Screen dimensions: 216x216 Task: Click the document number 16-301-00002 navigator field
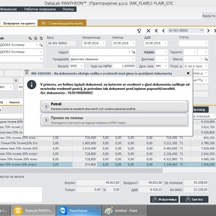[x=183, y=30]
